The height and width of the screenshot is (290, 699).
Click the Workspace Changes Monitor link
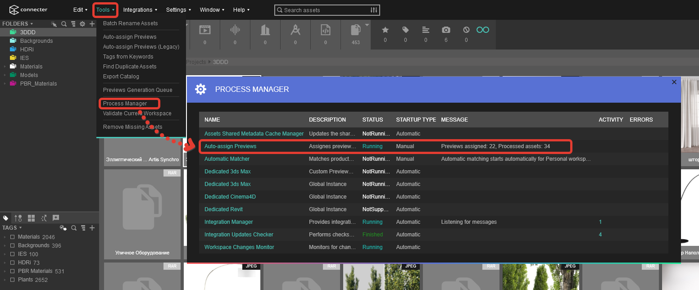click(x=239, y=247)
